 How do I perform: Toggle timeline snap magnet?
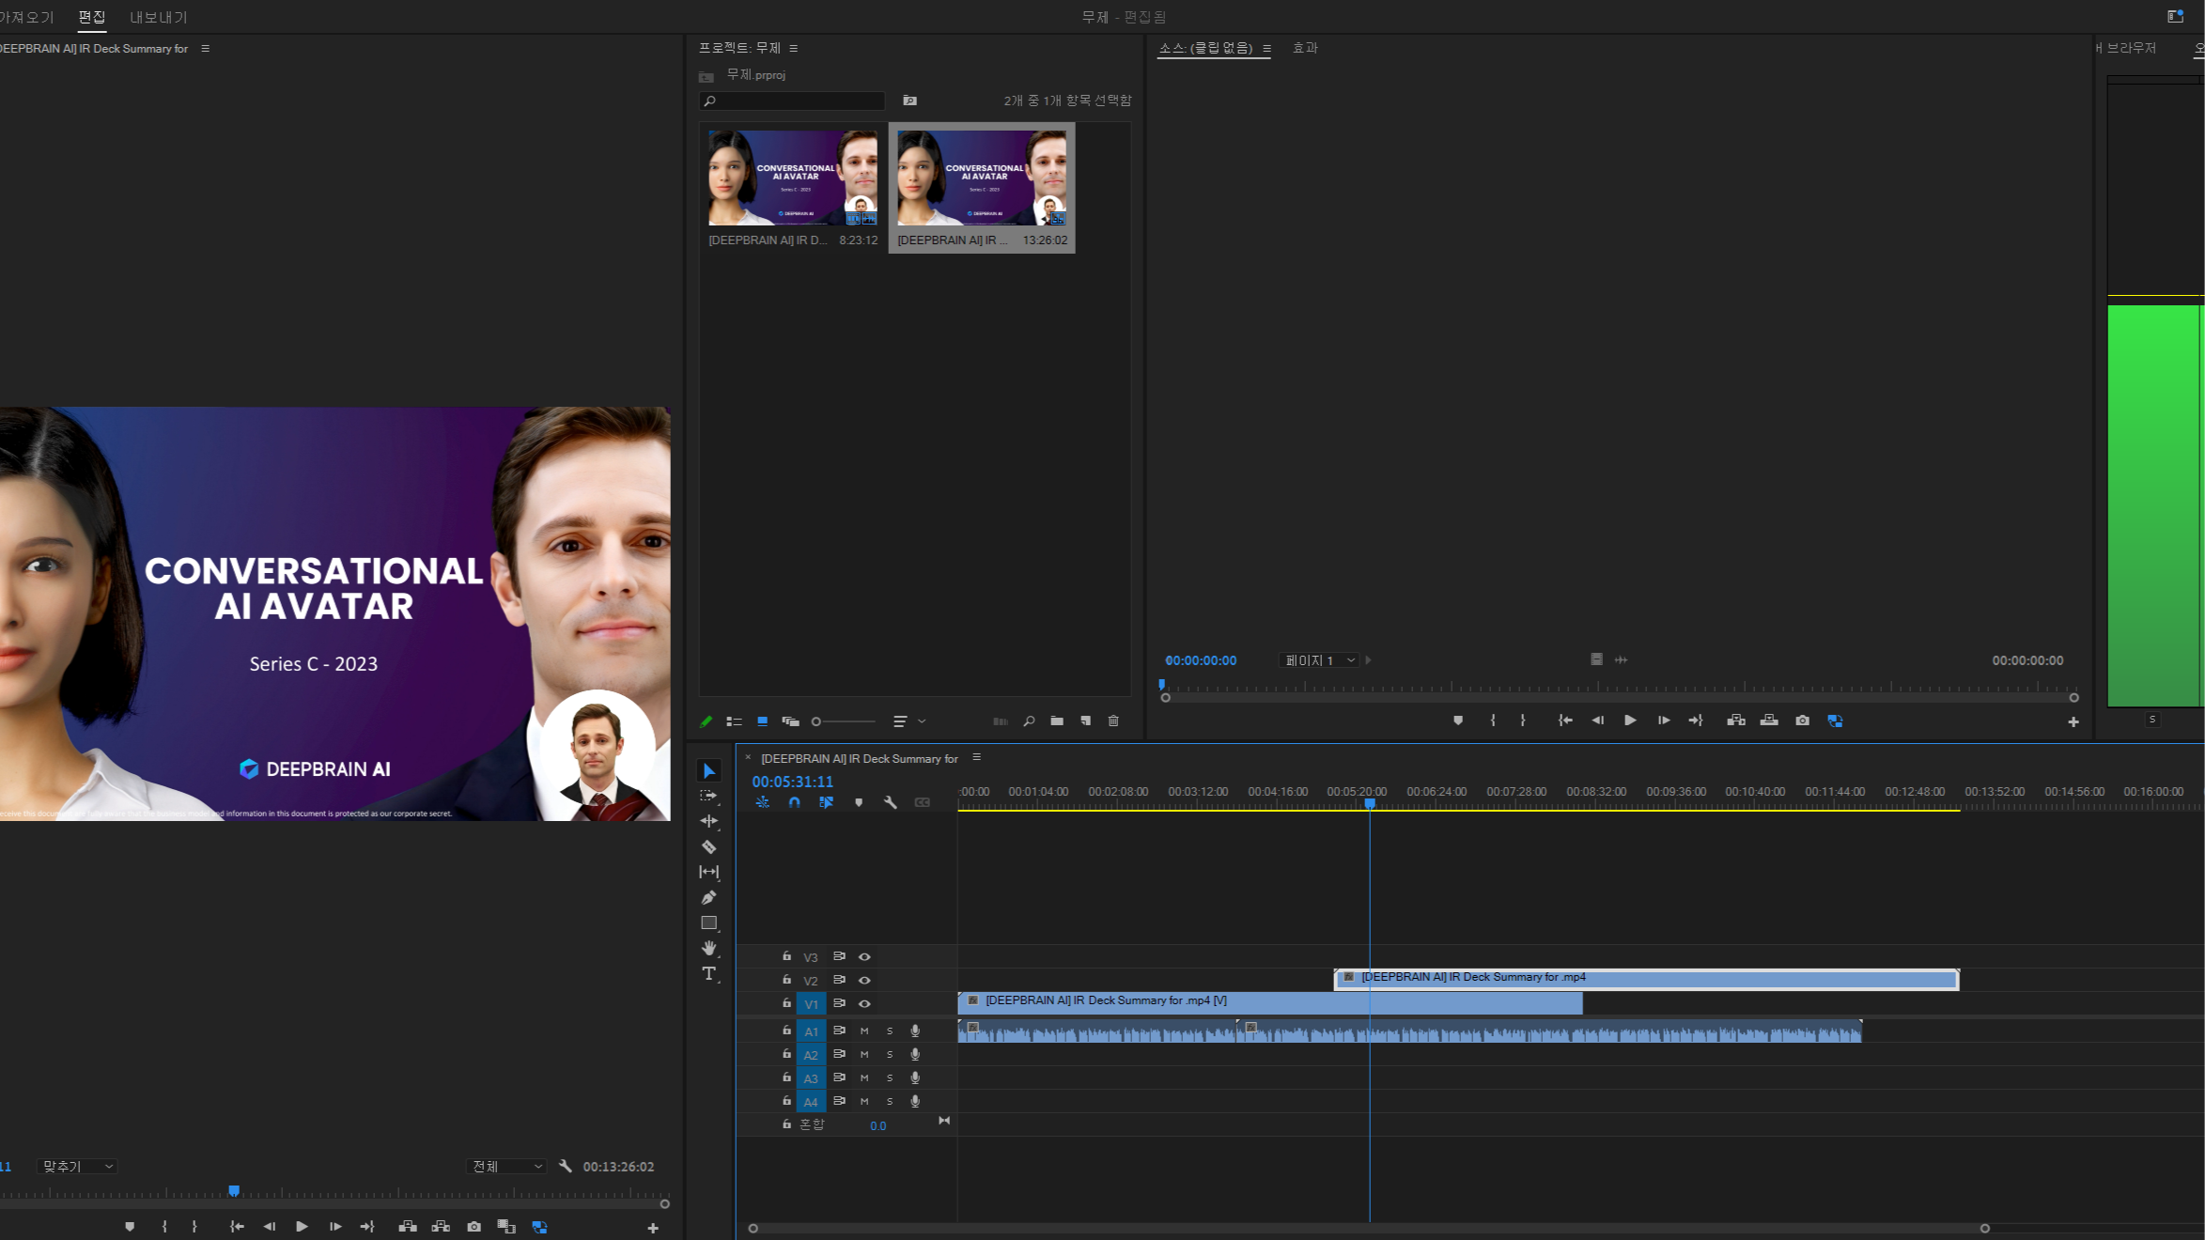[x=795, y=802]
